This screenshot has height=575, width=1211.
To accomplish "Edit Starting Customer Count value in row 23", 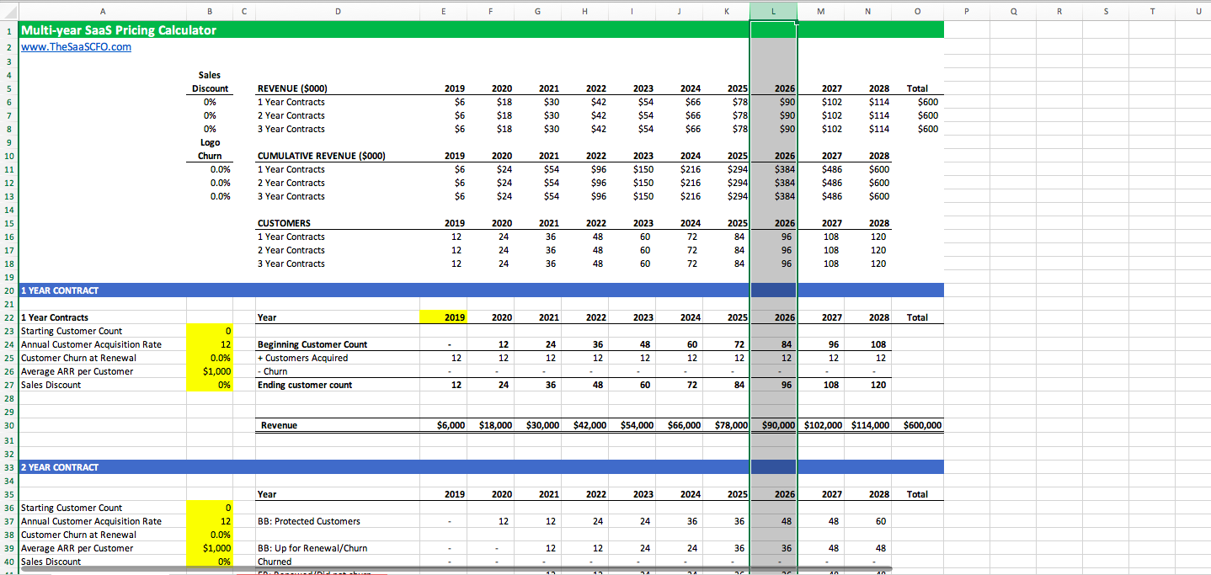I will coord(209,331).
